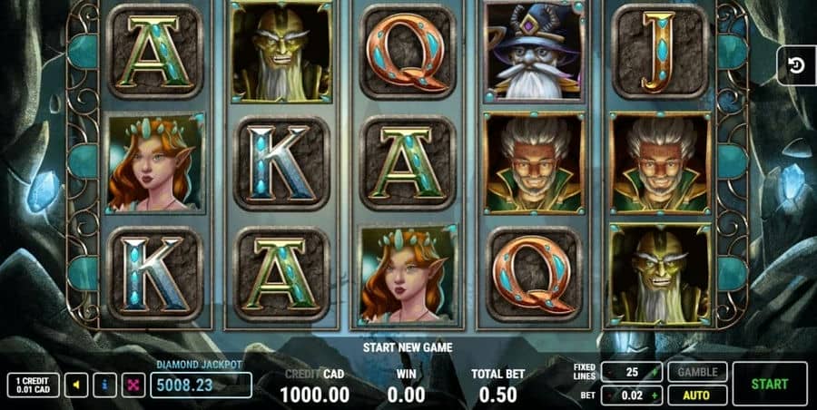Mute the game sound speaker icon
The image size is (817, 410).
click(76, 385)
